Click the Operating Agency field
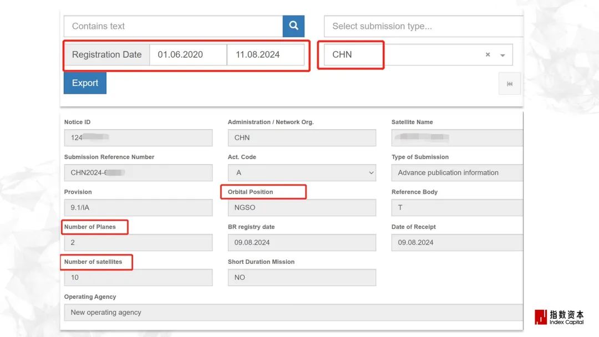The width and height of the screenshot is (599, 337). 293,312
